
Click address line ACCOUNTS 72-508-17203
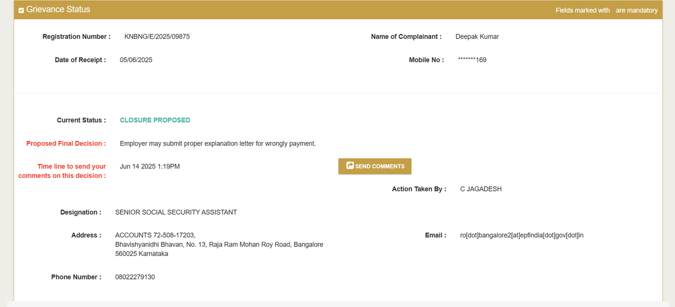coord(155,235)
